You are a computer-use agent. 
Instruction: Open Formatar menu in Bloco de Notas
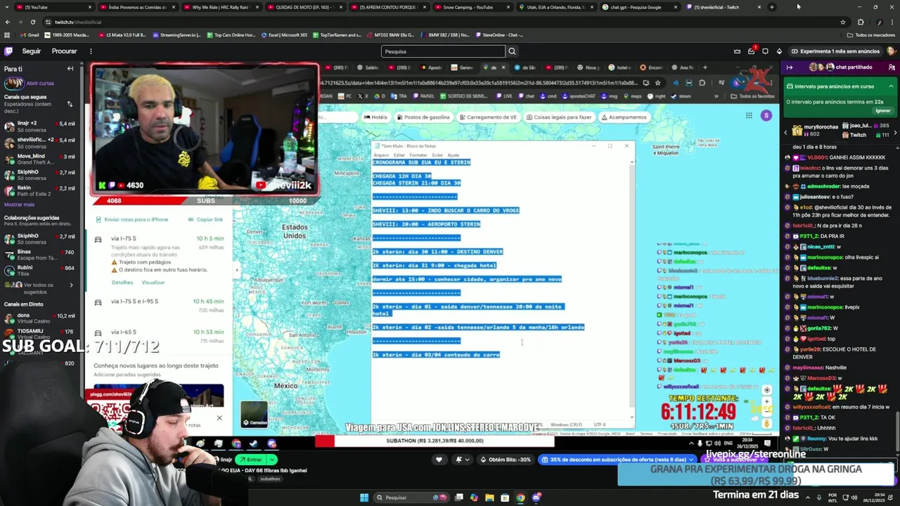418,155
